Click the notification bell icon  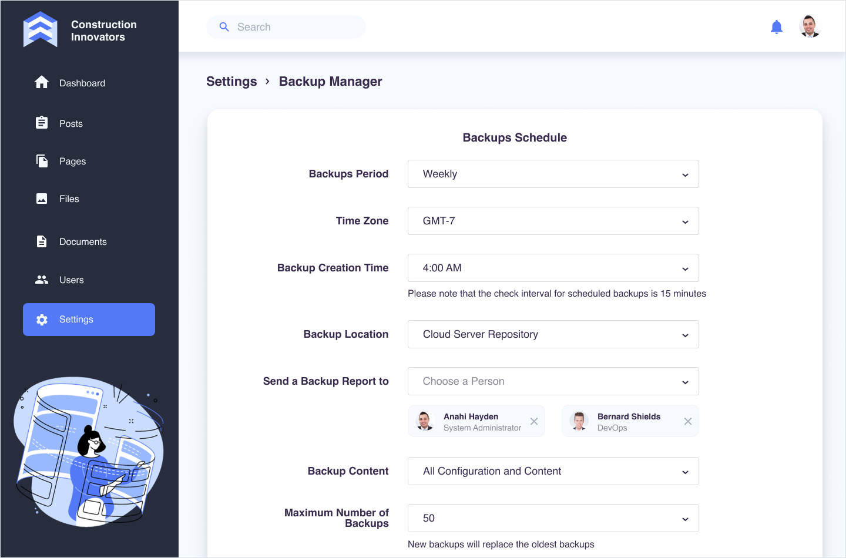click(776, 27)
